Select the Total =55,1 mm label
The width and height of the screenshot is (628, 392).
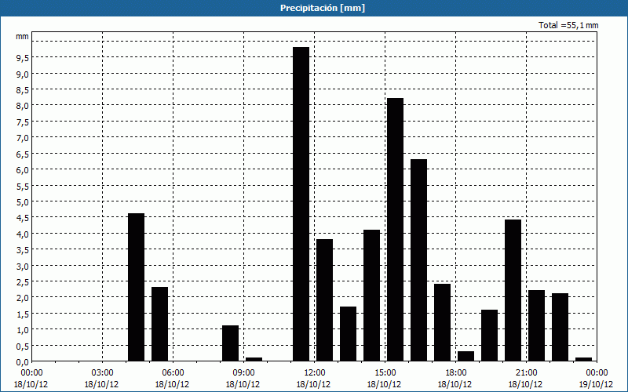pyautogui.click(x=568, y=25)
